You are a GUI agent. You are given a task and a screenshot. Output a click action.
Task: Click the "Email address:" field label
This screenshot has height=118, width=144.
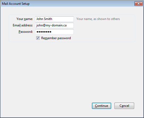point(23,25)
